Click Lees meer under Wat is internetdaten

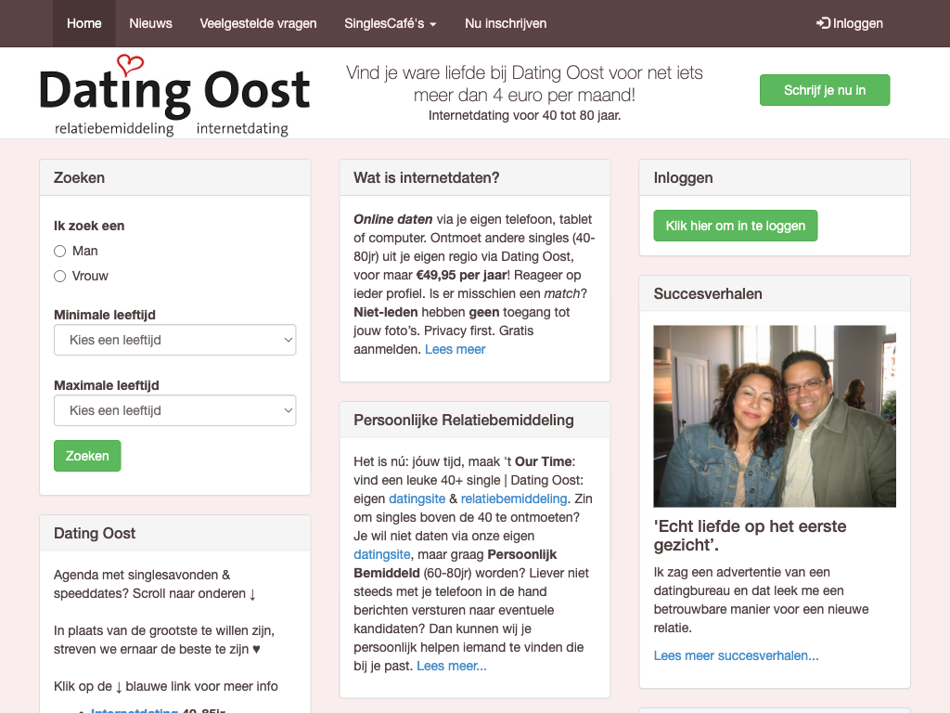pos(455,350)
